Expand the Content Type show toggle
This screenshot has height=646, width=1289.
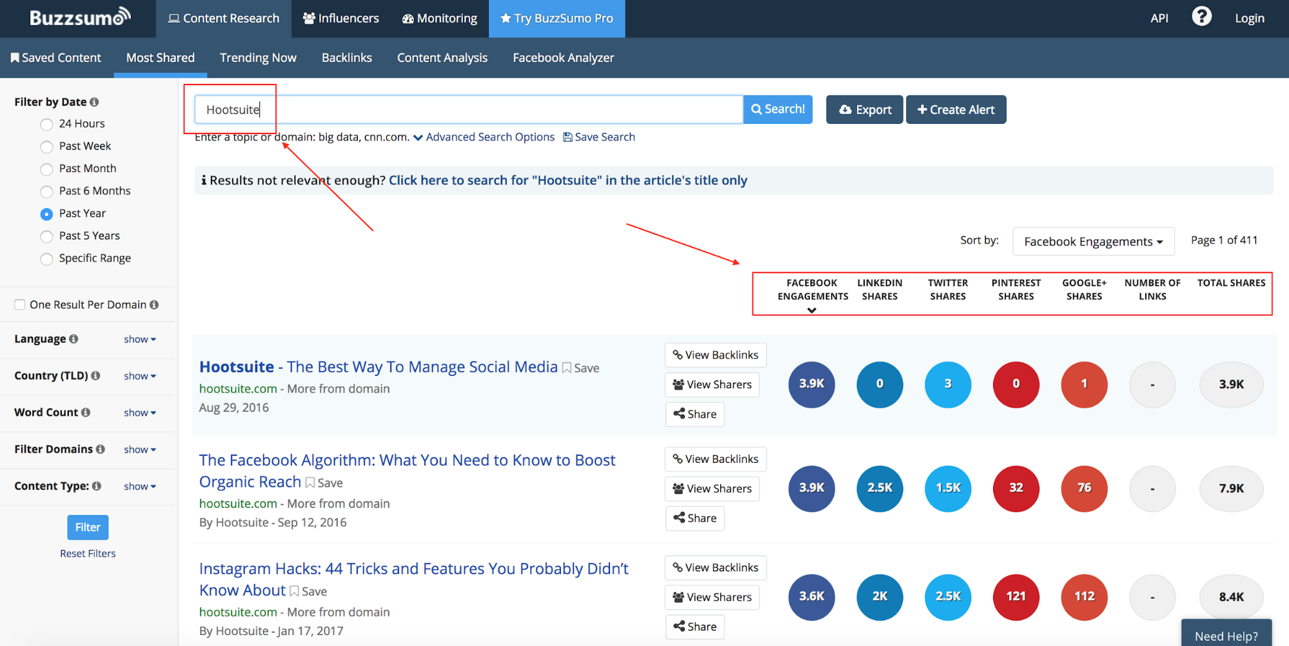click(140, 486)
